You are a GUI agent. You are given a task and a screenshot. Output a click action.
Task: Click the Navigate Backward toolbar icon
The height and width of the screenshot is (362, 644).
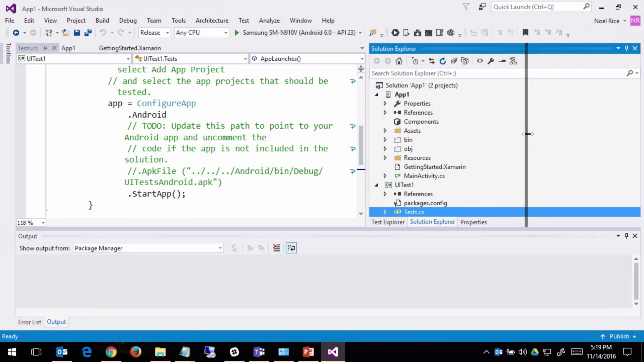(16, 33)
